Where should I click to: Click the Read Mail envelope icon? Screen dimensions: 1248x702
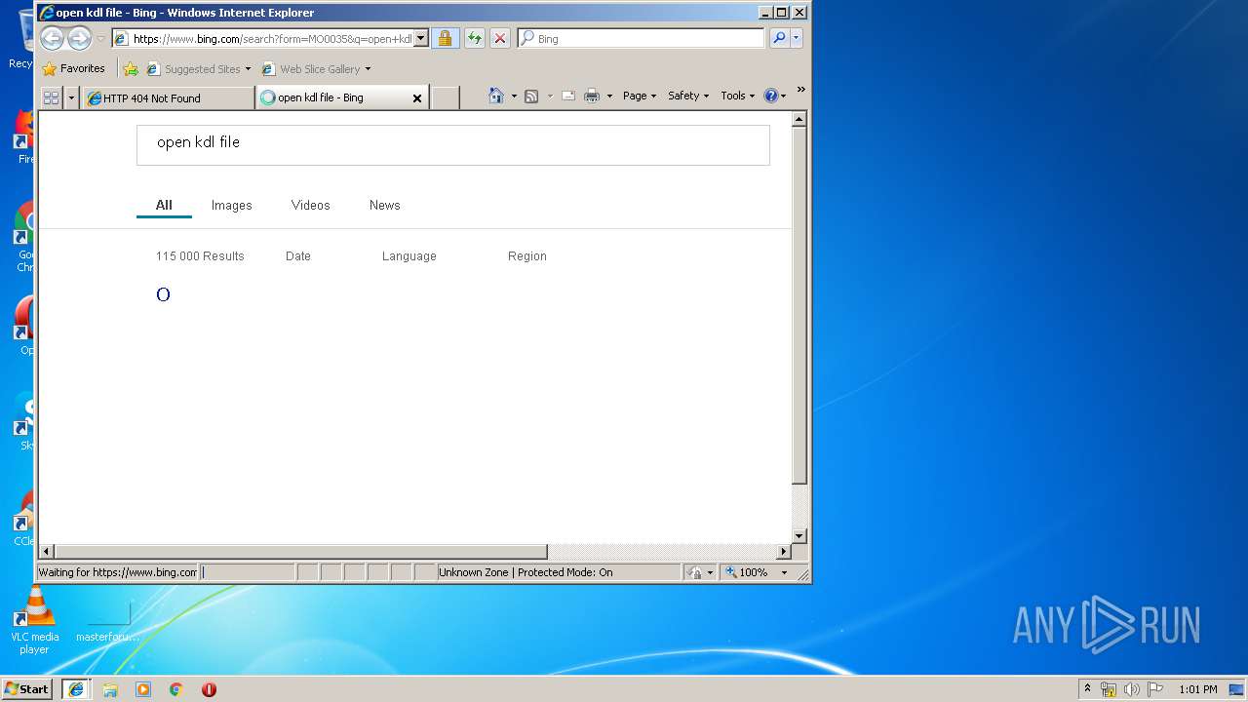[568, 96]
